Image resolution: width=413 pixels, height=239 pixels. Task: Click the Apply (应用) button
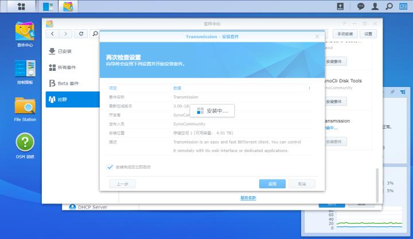(x=272, y=184)
